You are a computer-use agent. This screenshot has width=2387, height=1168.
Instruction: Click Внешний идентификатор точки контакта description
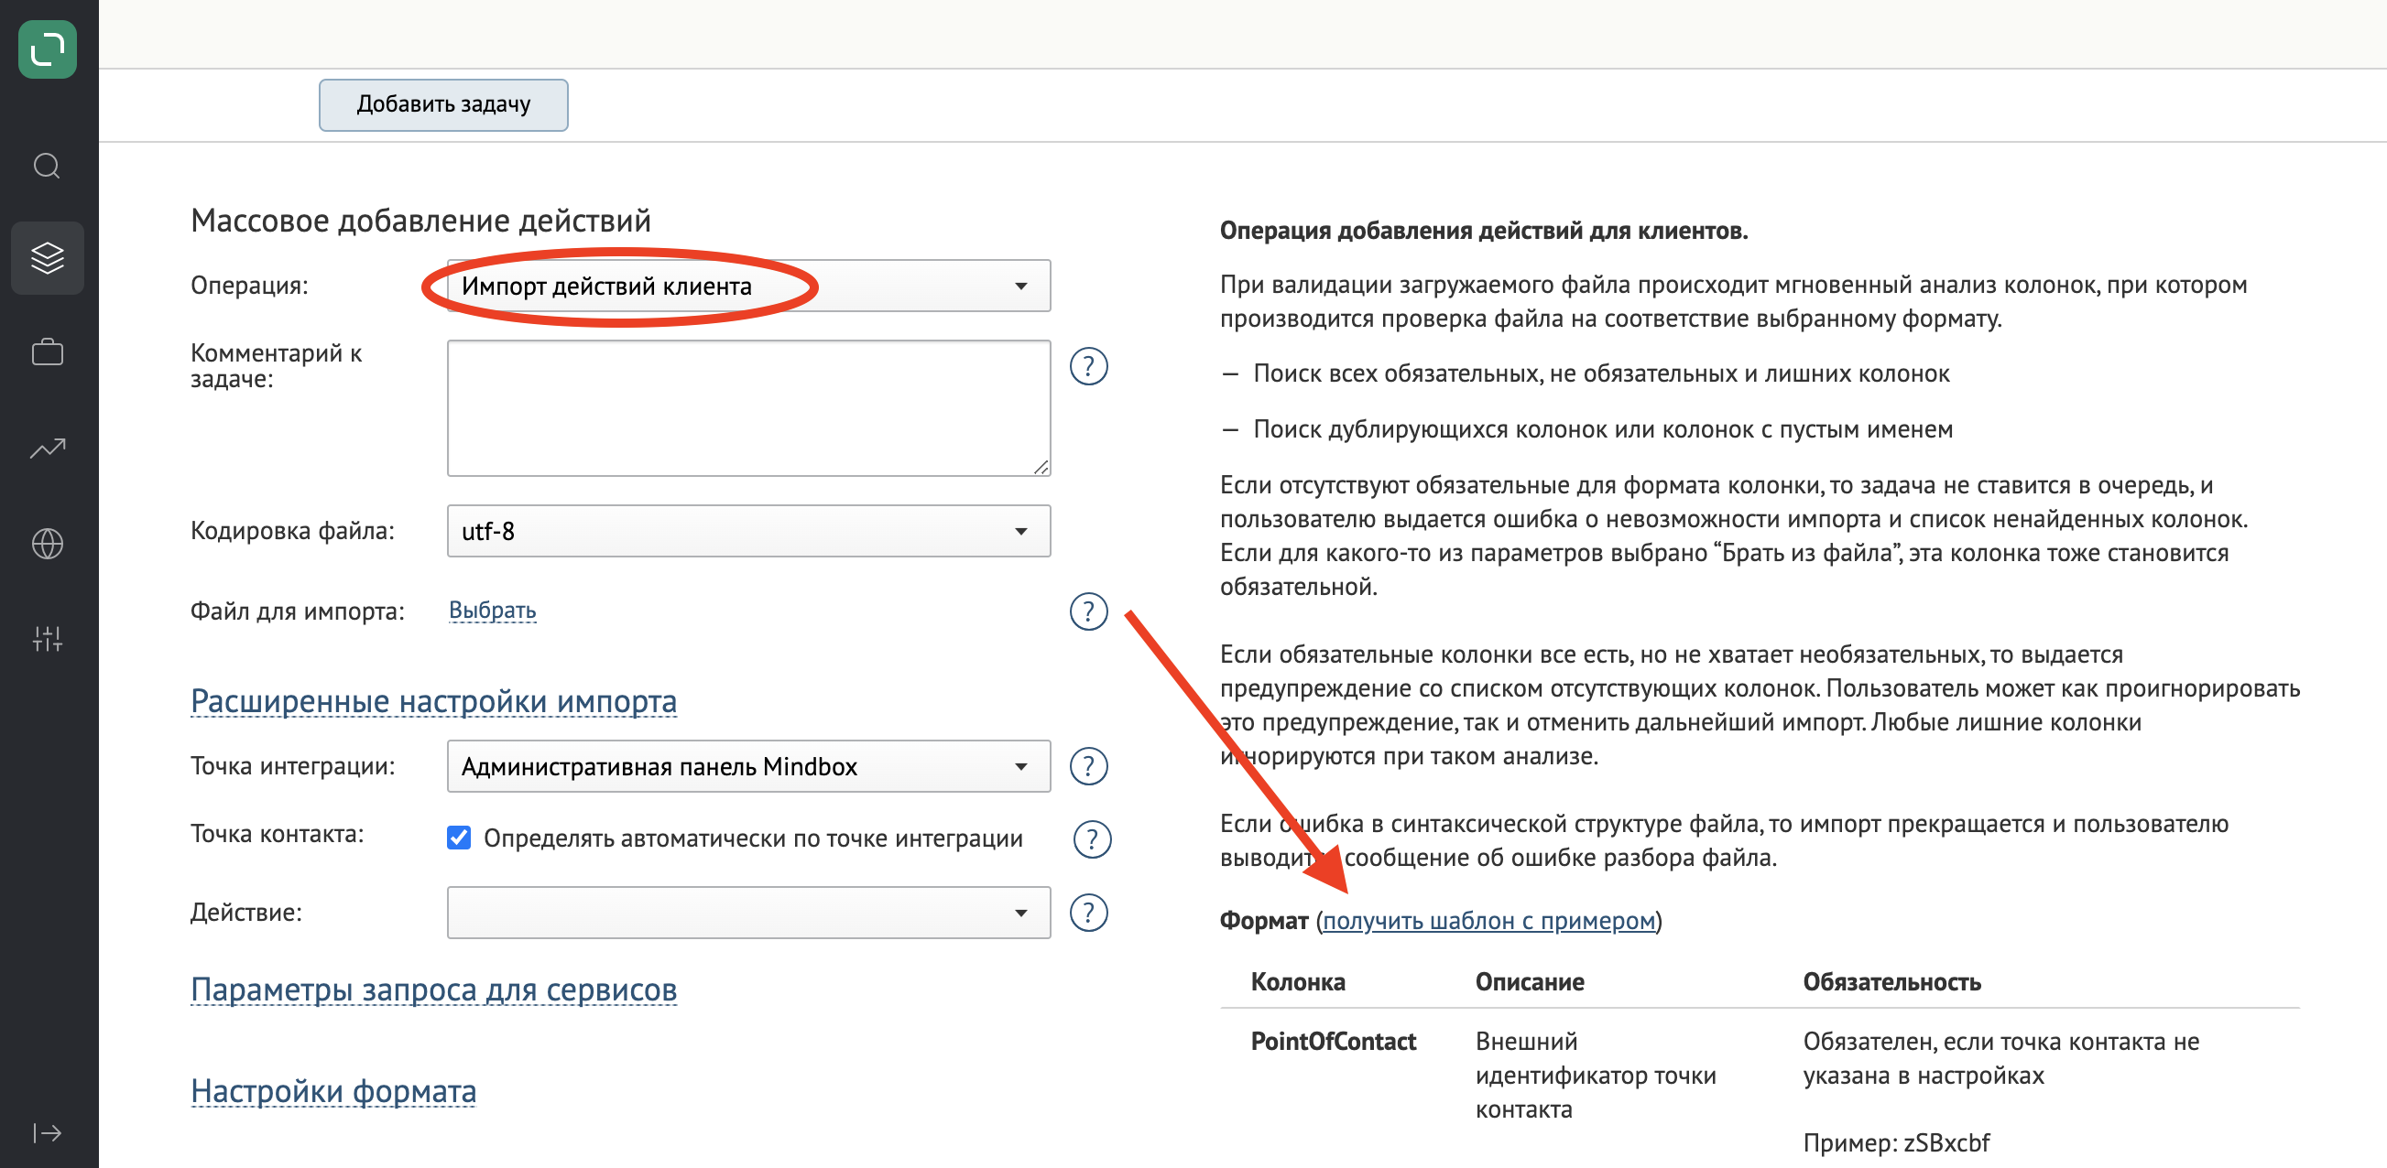click(1595, 1076)
